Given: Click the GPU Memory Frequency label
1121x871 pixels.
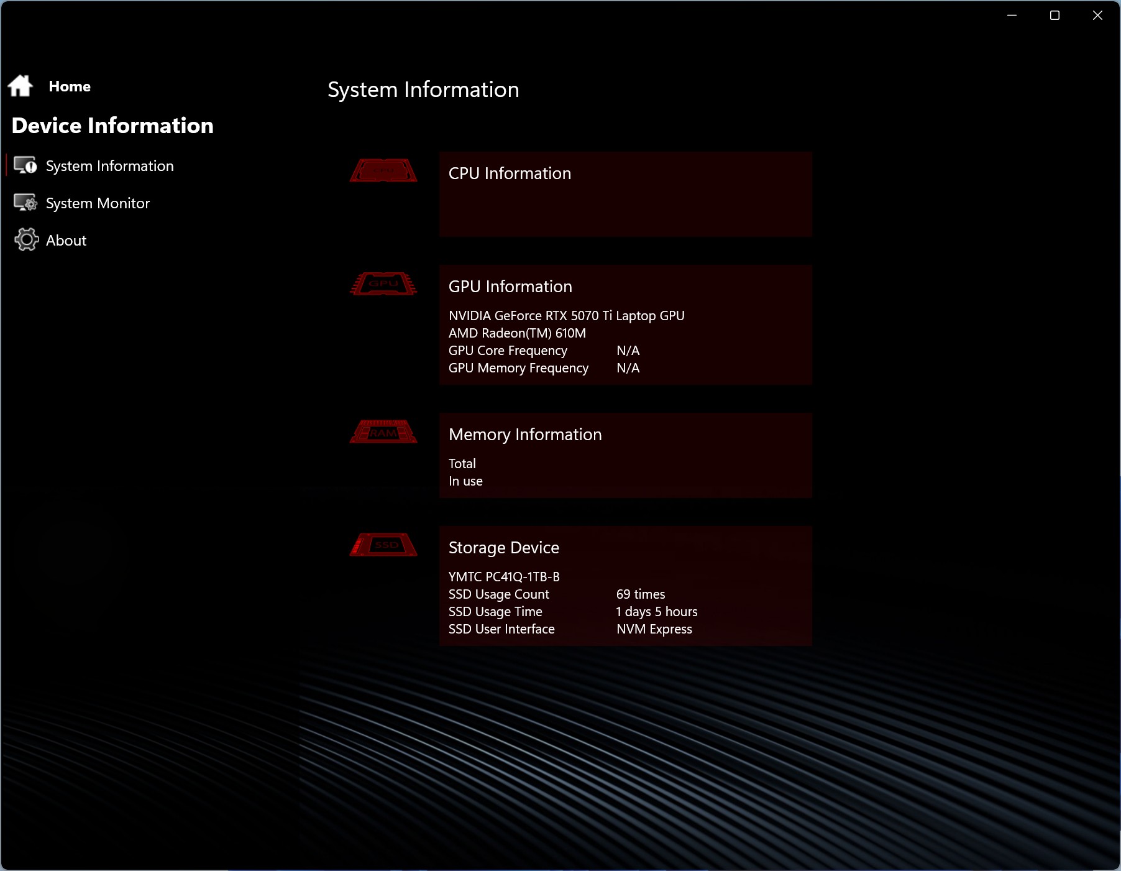Looking at the screenshot, I should (518, 368).
